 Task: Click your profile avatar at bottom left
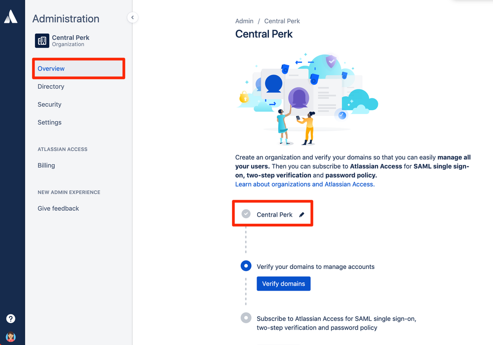(x=10, y=336)
